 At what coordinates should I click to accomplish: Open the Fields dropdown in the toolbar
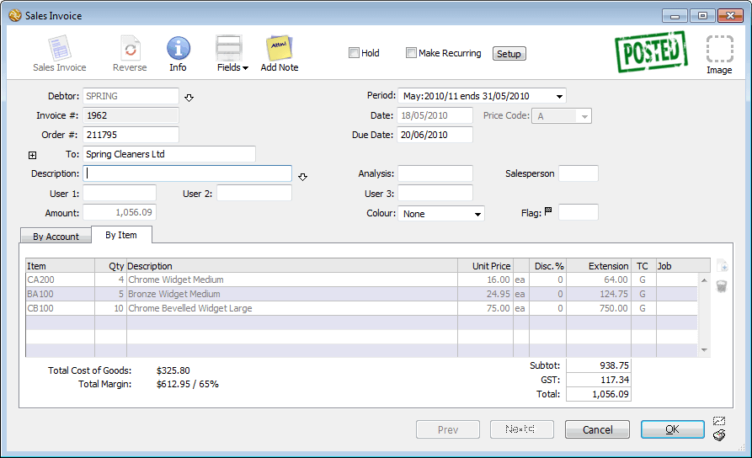point(232,54)
